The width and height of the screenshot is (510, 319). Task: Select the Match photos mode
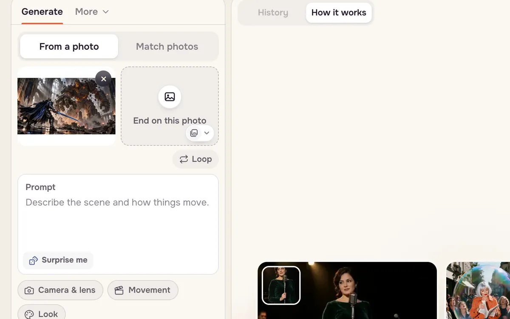point(167,46)
